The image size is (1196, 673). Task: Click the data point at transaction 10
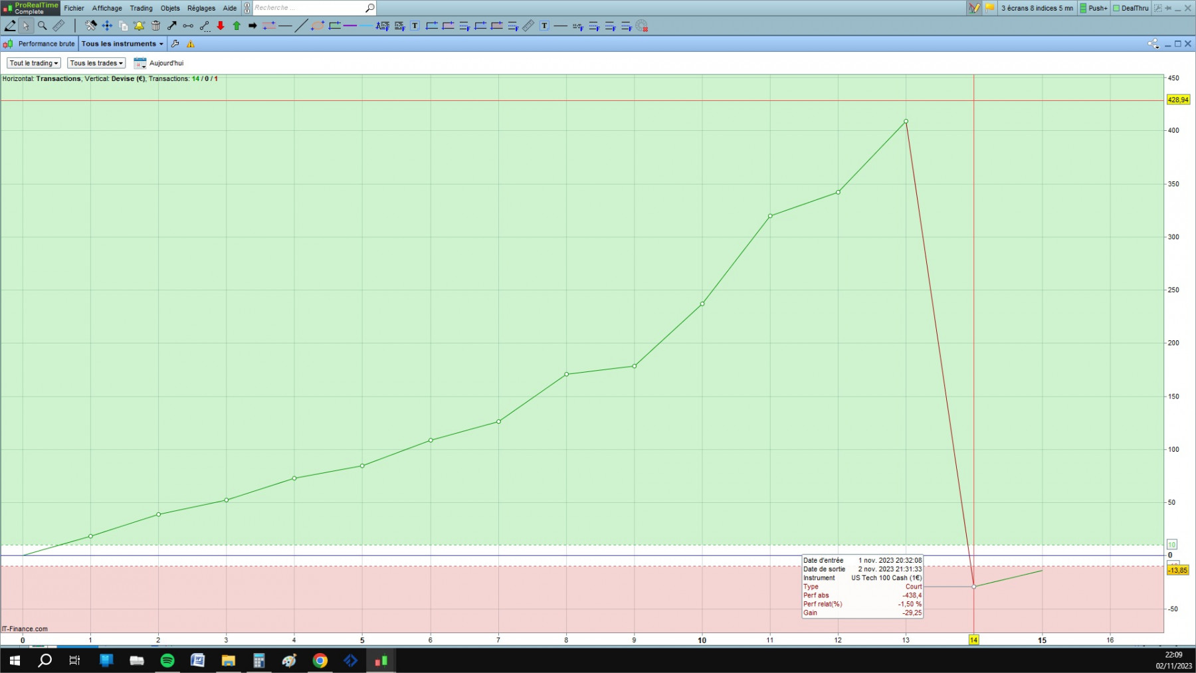coord(702,304)
